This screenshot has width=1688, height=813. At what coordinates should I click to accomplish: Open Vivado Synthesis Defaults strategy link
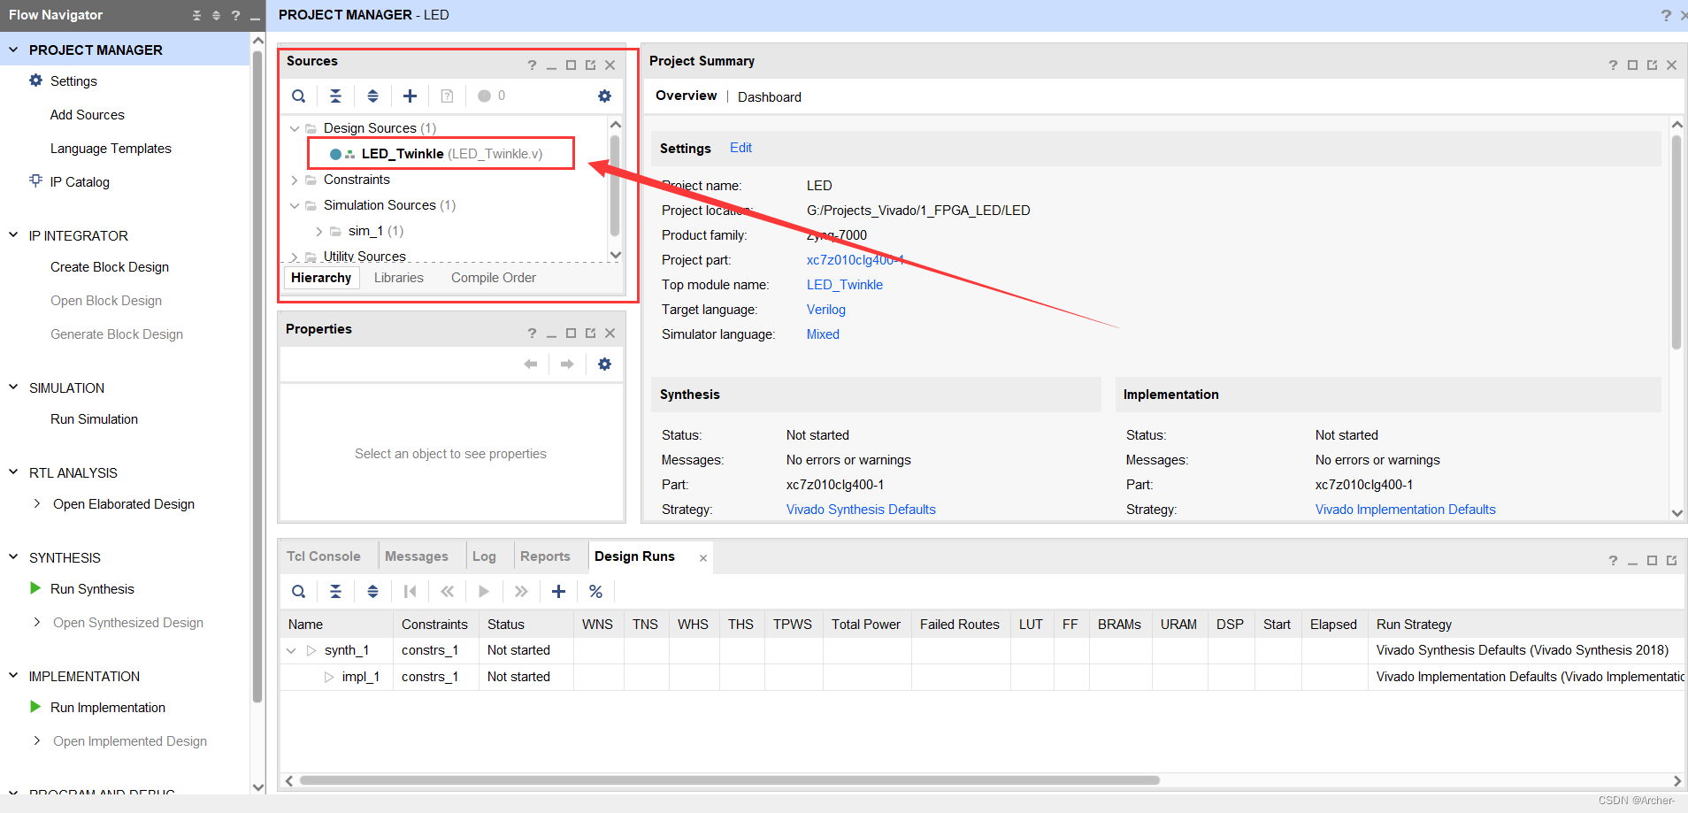(x=861, y=510)
